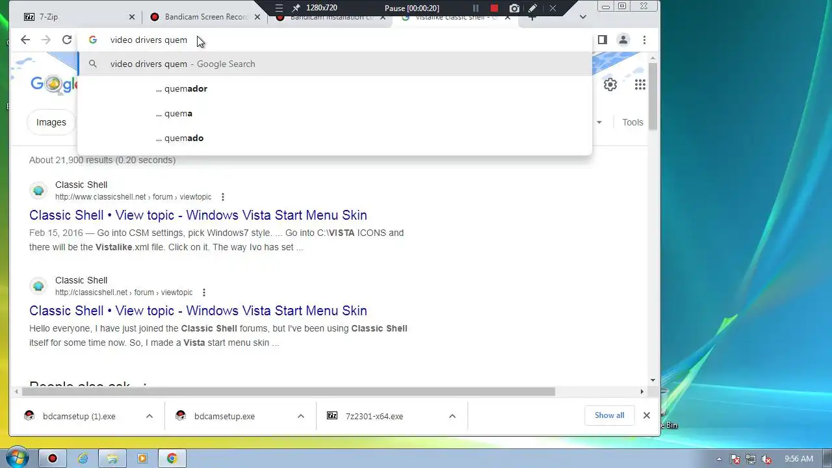The width and height of the screenshot is (832, 468).
Task: Go back using Chrome's back arrow
Action: pyautogui.click(x=25, y=40)
